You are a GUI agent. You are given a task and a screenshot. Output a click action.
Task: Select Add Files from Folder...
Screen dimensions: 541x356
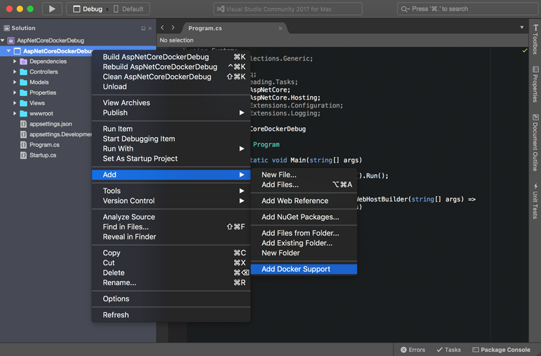tap(304, 233)
